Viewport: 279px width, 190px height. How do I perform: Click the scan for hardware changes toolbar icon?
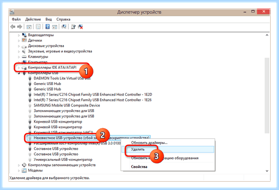(x=64, y=26)
